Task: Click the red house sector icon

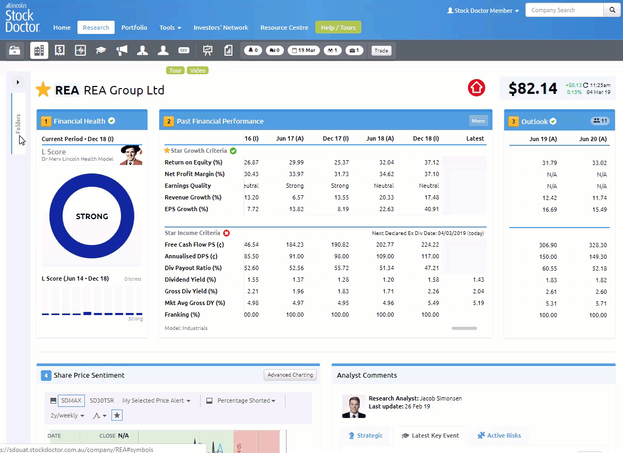Action: [477, 88]
